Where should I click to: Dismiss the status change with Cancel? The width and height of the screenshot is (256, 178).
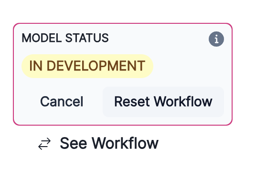(62, 102)
